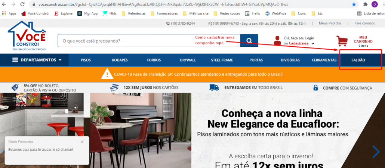Close the Gisele Fernandes chat popup

point(82,142)
